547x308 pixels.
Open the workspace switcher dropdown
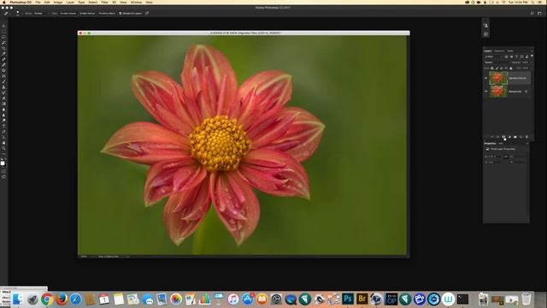539,14
